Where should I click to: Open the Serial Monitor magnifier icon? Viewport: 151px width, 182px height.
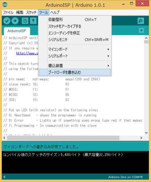pyautogui.click(x=141, y=21)
